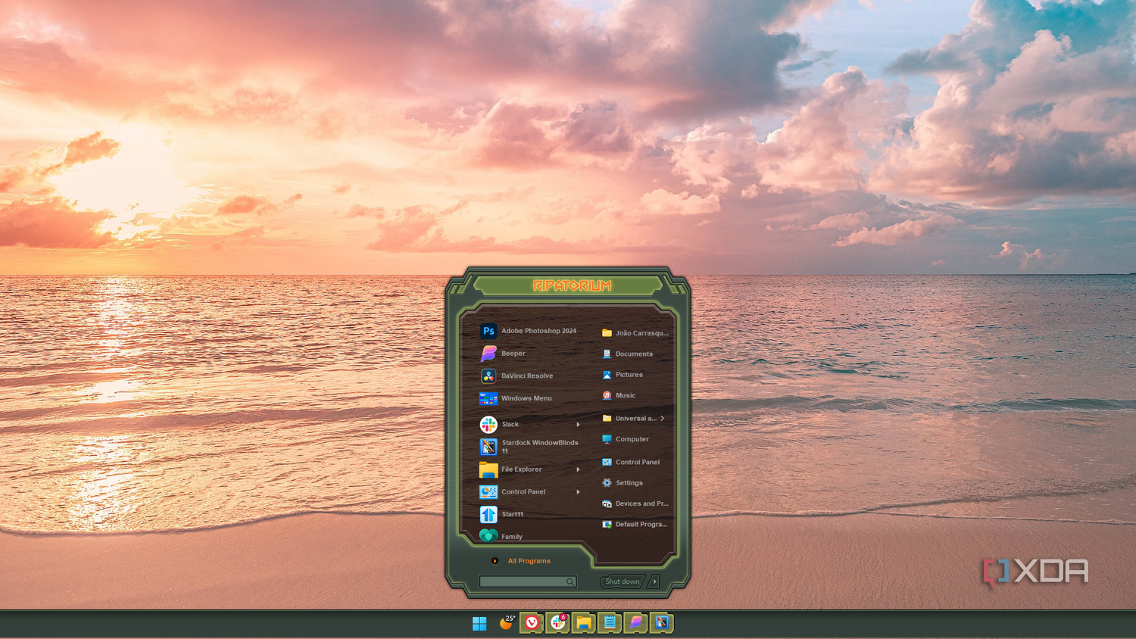The width and height of the screenshot is (1136, 639).
Task: Open Slack taskbar icon with badge
Action: pos(558,622)
